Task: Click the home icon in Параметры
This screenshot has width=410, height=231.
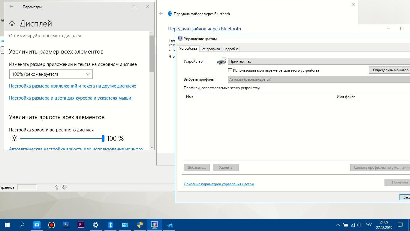Action: pos(12,24)
